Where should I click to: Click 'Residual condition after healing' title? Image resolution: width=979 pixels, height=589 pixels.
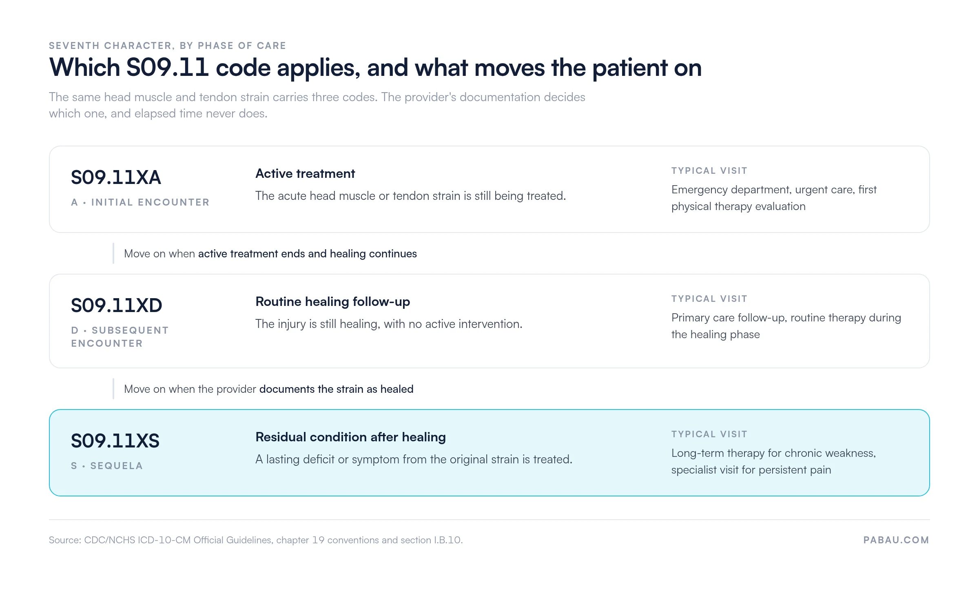point(350,437)
